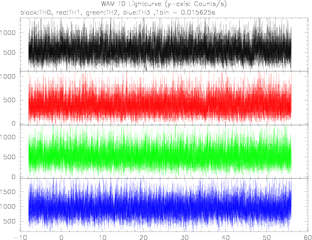Click y-axis label '500' of blue TH3 panel
Viewport: 312px width, 240px height.
tap(10, 221)
